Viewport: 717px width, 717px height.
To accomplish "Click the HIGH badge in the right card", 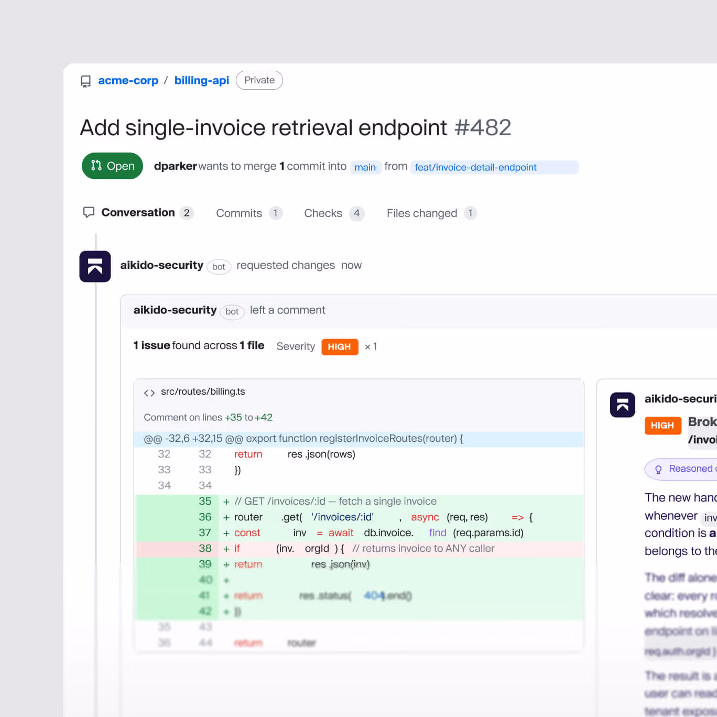I will [662, 426].
